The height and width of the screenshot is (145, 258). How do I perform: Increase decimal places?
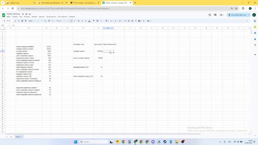[x=49, y=21]
